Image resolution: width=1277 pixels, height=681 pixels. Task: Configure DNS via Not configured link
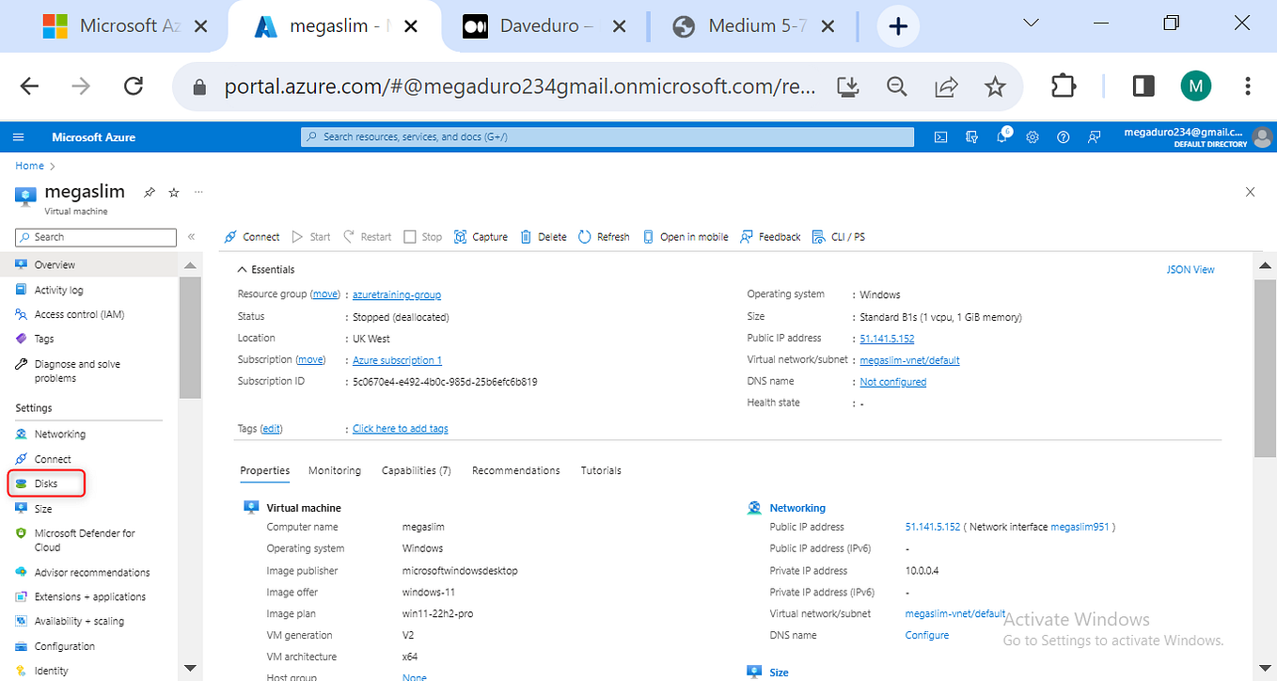click(x=891, y=381)
